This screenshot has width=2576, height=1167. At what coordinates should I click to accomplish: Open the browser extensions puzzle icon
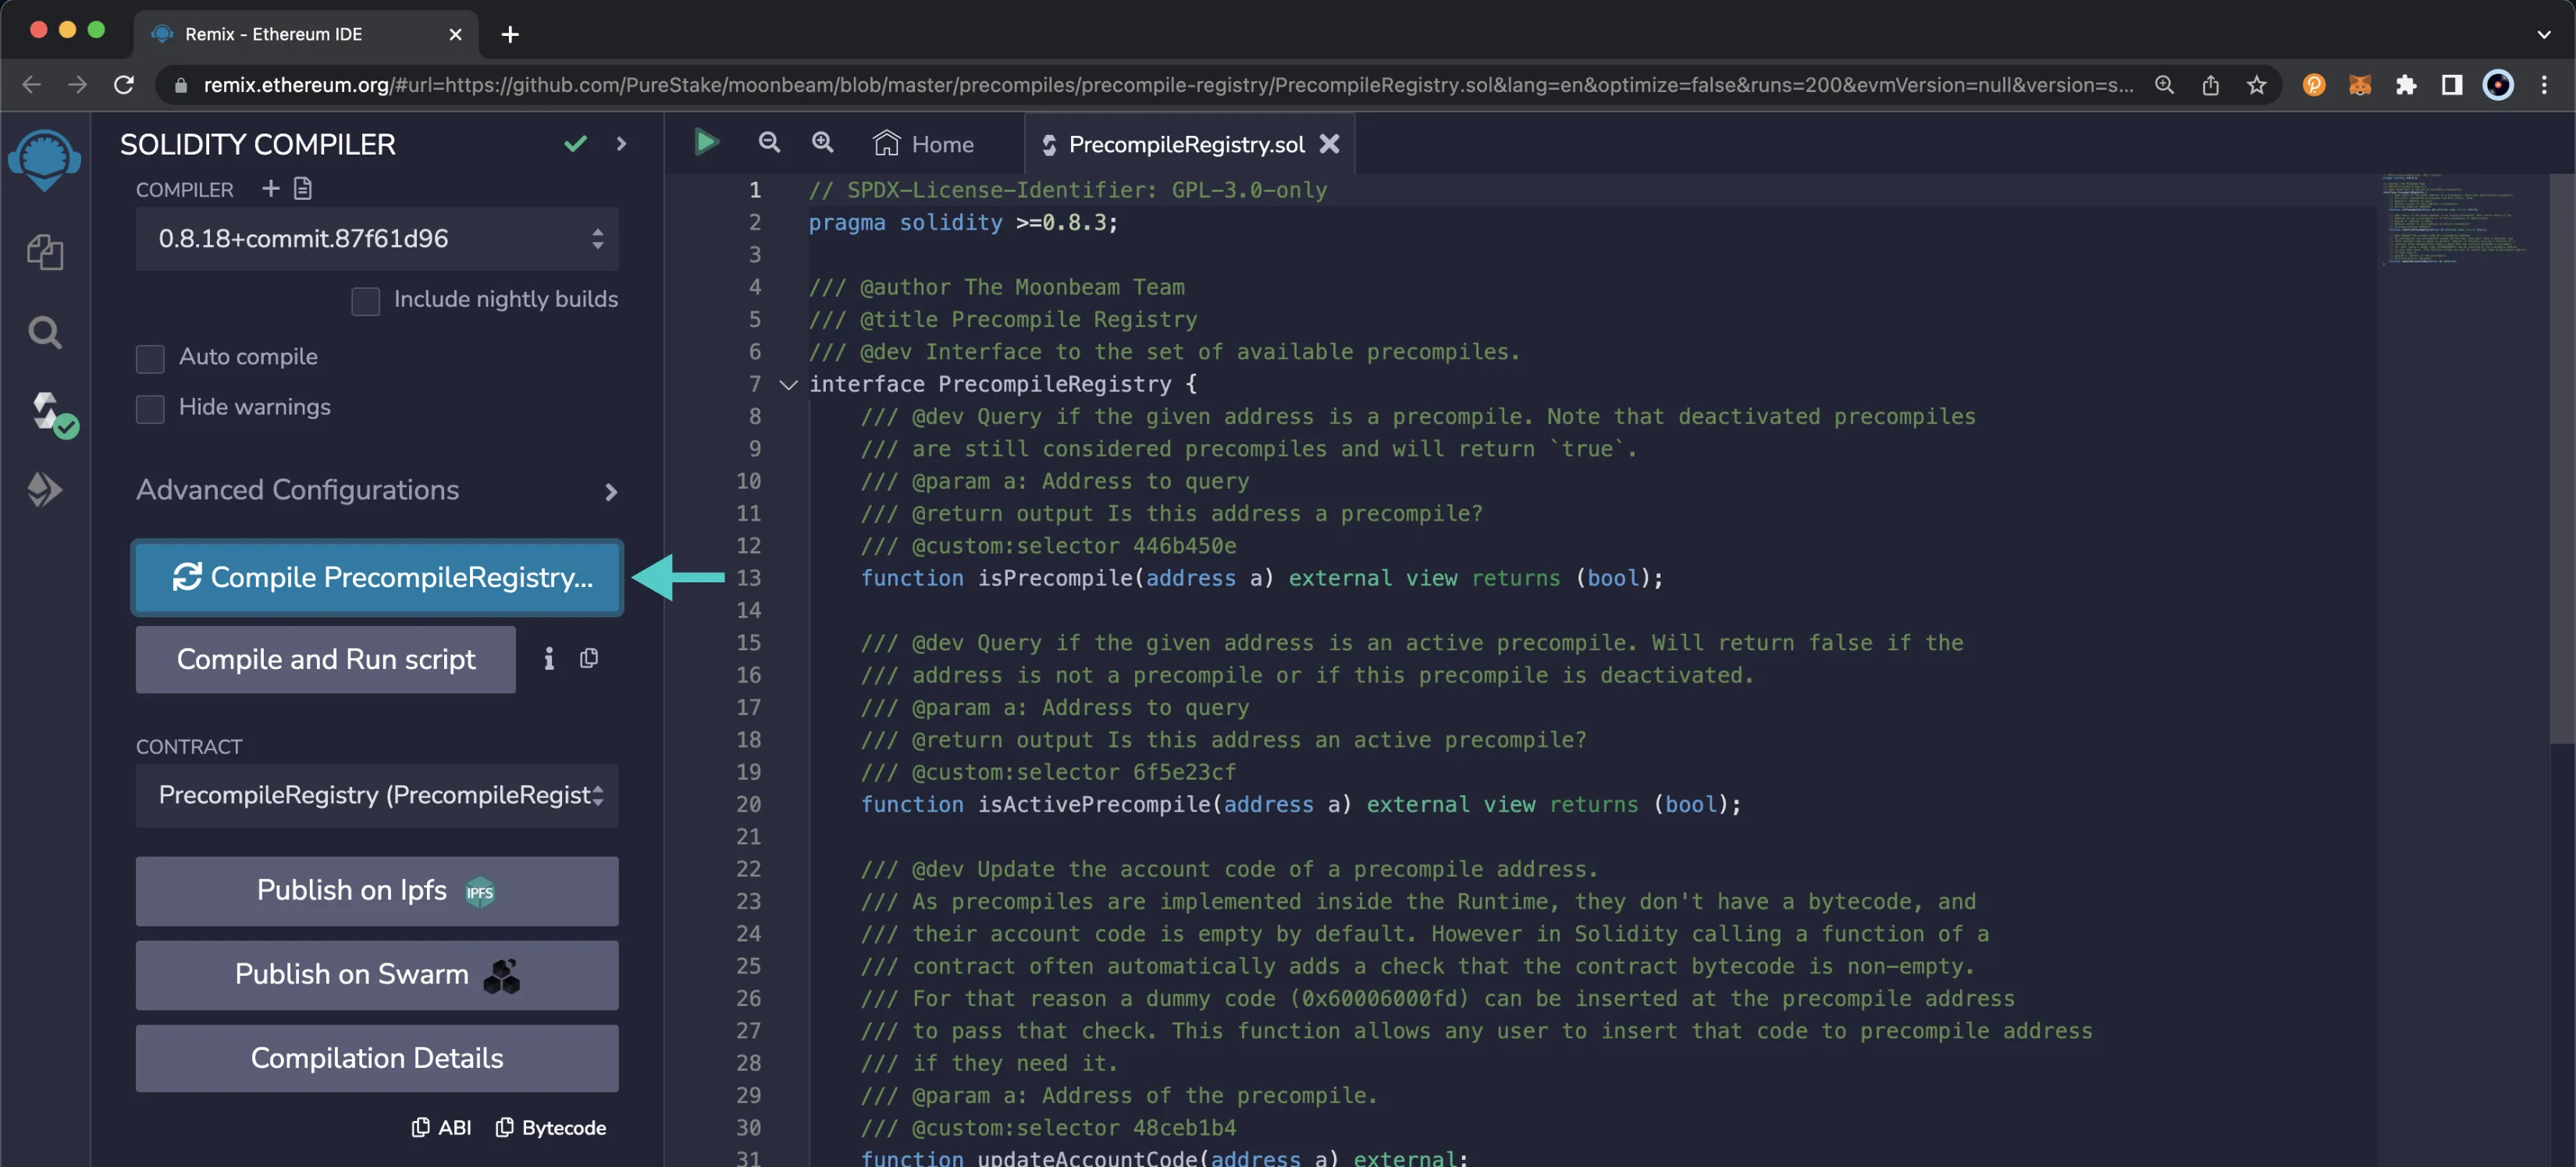coord(2406,85)
